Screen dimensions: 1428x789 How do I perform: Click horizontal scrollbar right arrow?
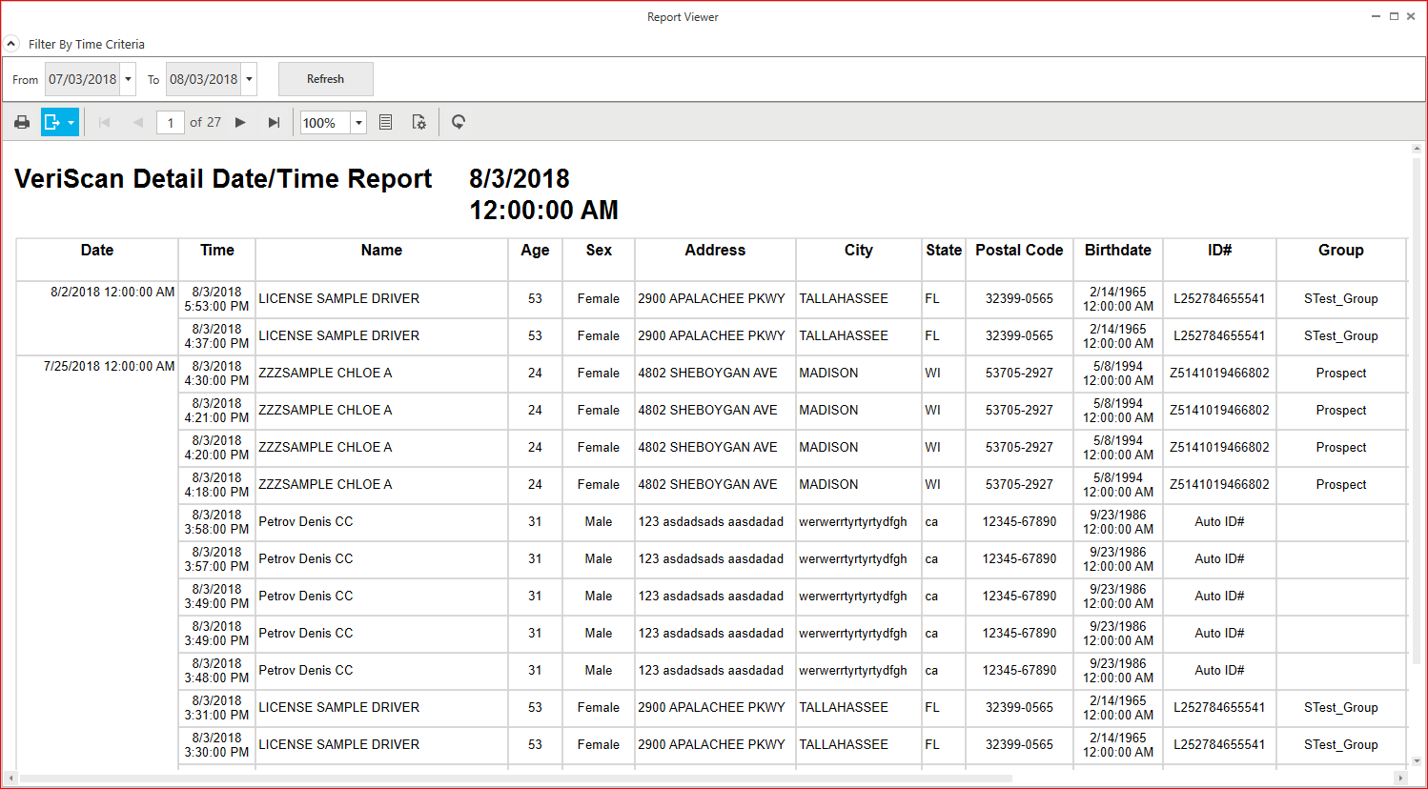pyautogui.click(x=1401, y=779)
